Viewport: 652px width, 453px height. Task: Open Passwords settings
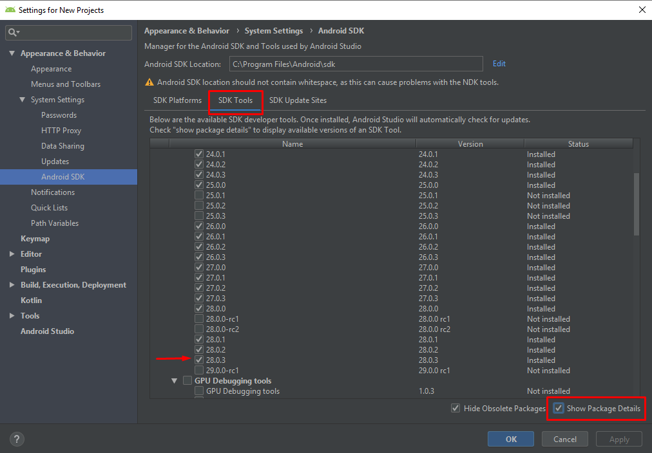(59, 115)
